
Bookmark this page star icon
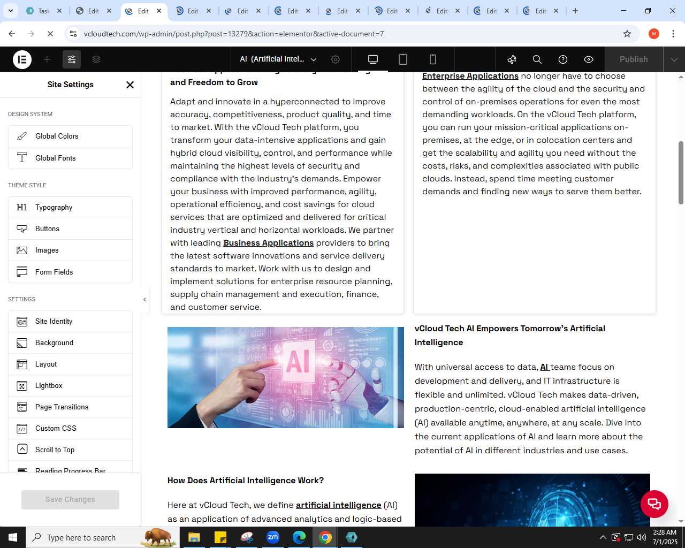tap(627, 34)
